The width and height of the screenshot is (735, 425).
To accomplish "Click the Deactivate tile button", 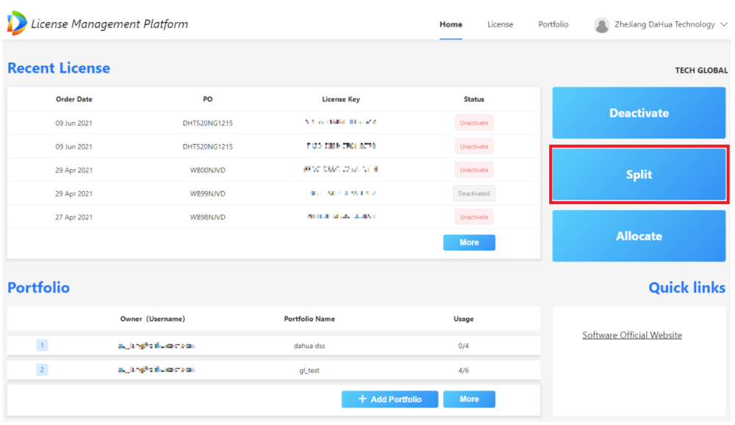I will point(639,113).
